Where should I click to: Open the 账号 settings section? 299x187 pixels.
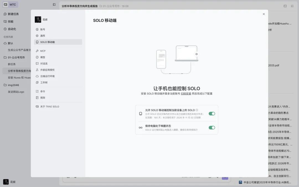tap(58, 30)
